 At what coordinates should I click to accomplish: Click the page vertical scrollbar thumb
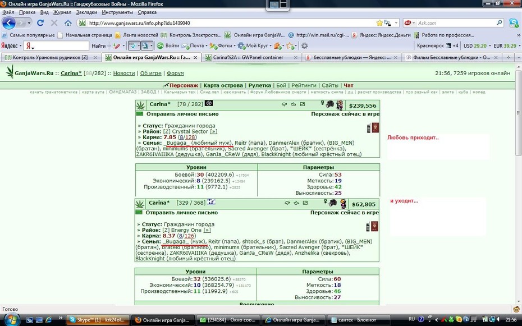pos(519,112)
